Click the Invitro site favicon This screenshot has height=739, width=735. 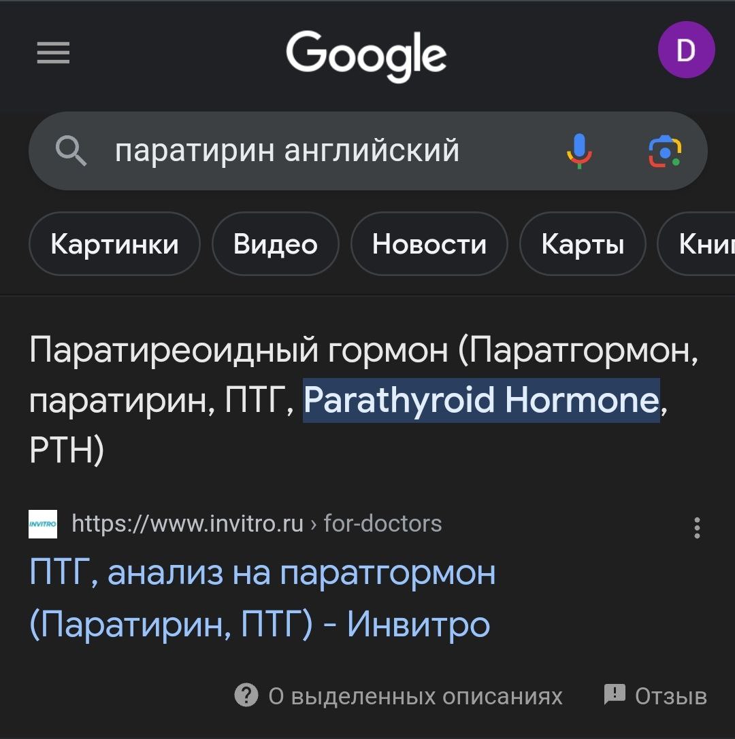(43, 524)
